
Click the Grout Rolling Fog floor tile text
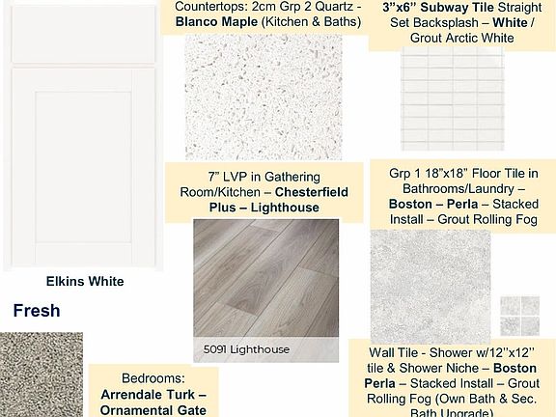[x=487, y=219]
